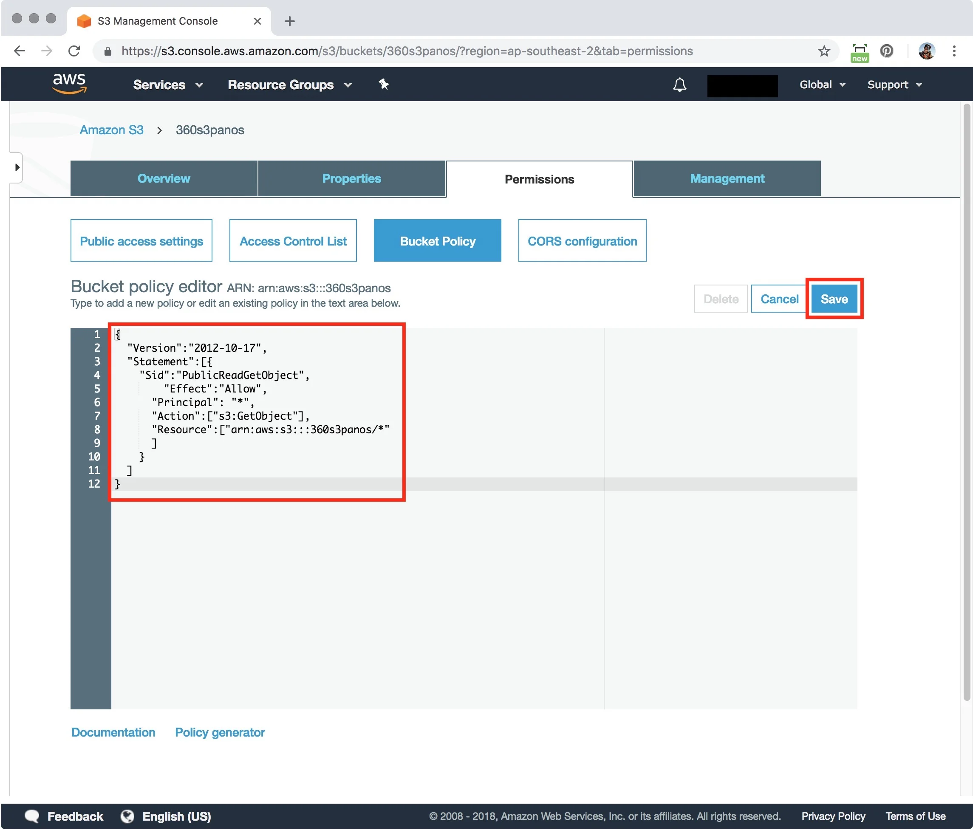The width and height of the screenshot is (973, 830).
Task: Click the globe language icon
Action: 127,816
